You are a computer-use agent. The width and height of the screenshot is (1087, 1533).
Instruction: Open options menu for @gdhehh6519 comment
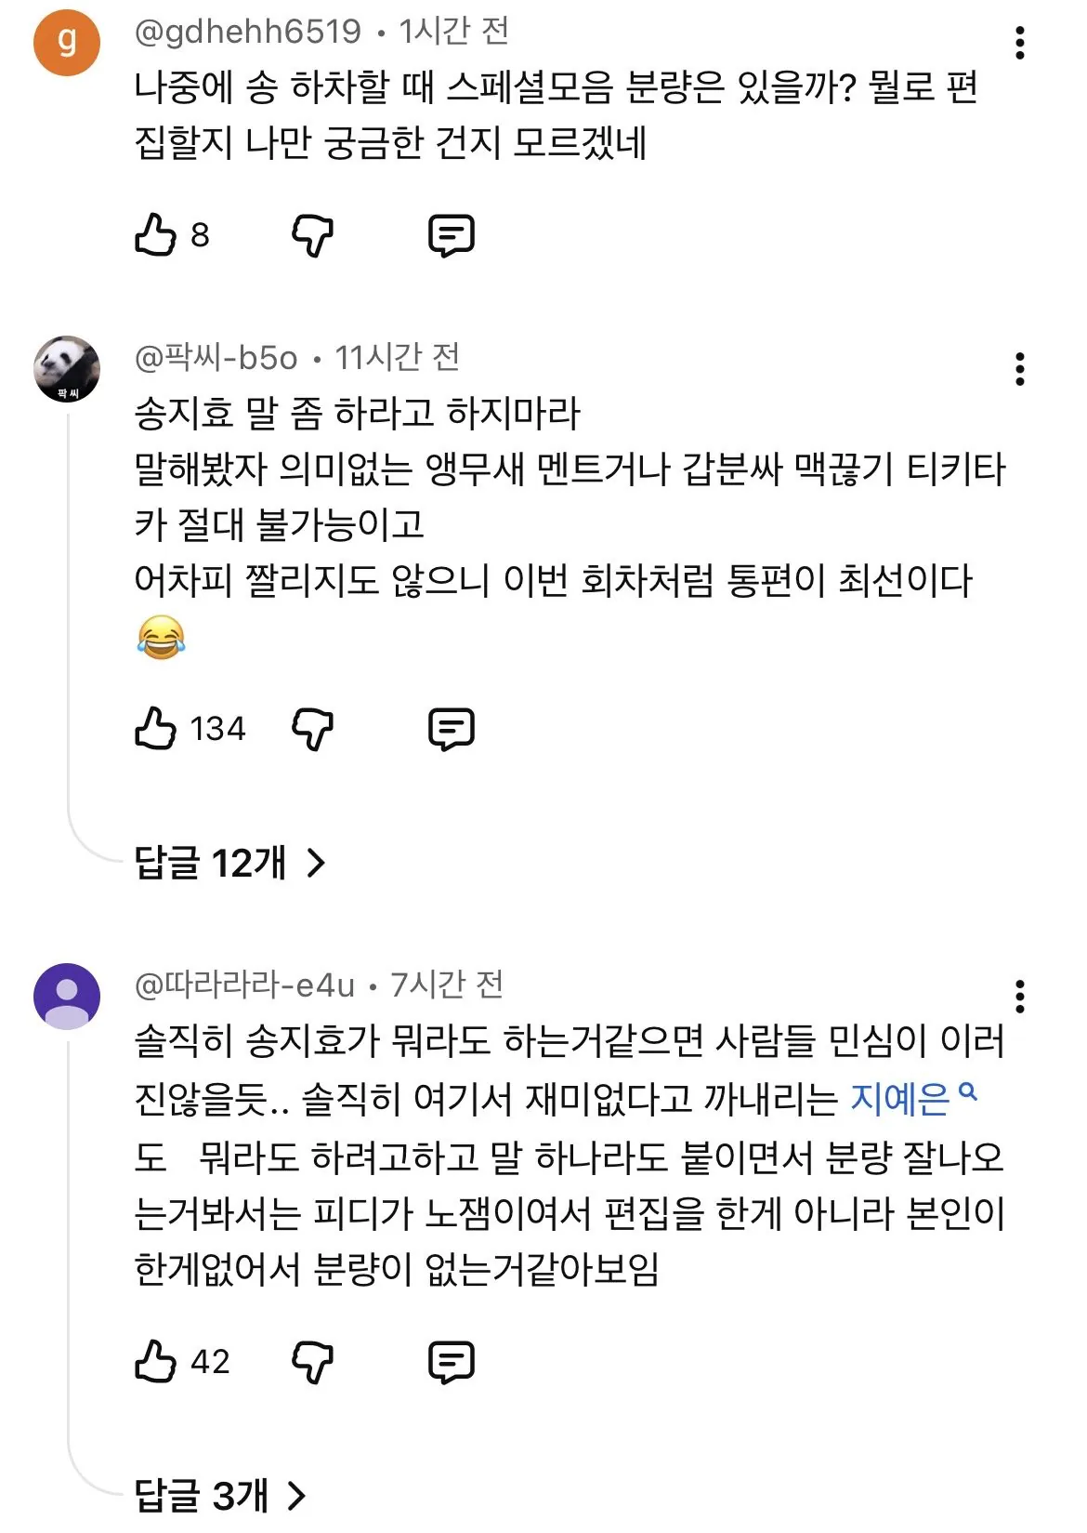1020,43
